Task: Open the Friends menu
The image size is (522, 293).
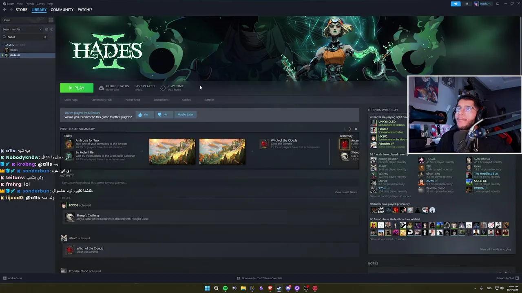Action: [30, 4]
